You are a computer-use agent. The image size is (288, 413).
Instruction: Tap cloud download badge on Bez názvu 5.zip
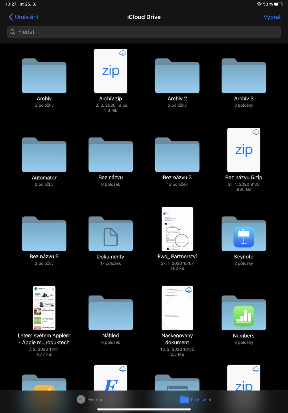point(256,132)
